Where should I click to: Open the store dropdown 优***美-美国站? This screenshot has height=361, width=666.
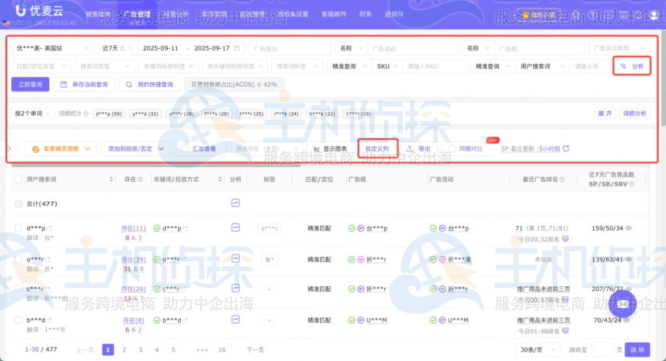click(x=52, y=48)
